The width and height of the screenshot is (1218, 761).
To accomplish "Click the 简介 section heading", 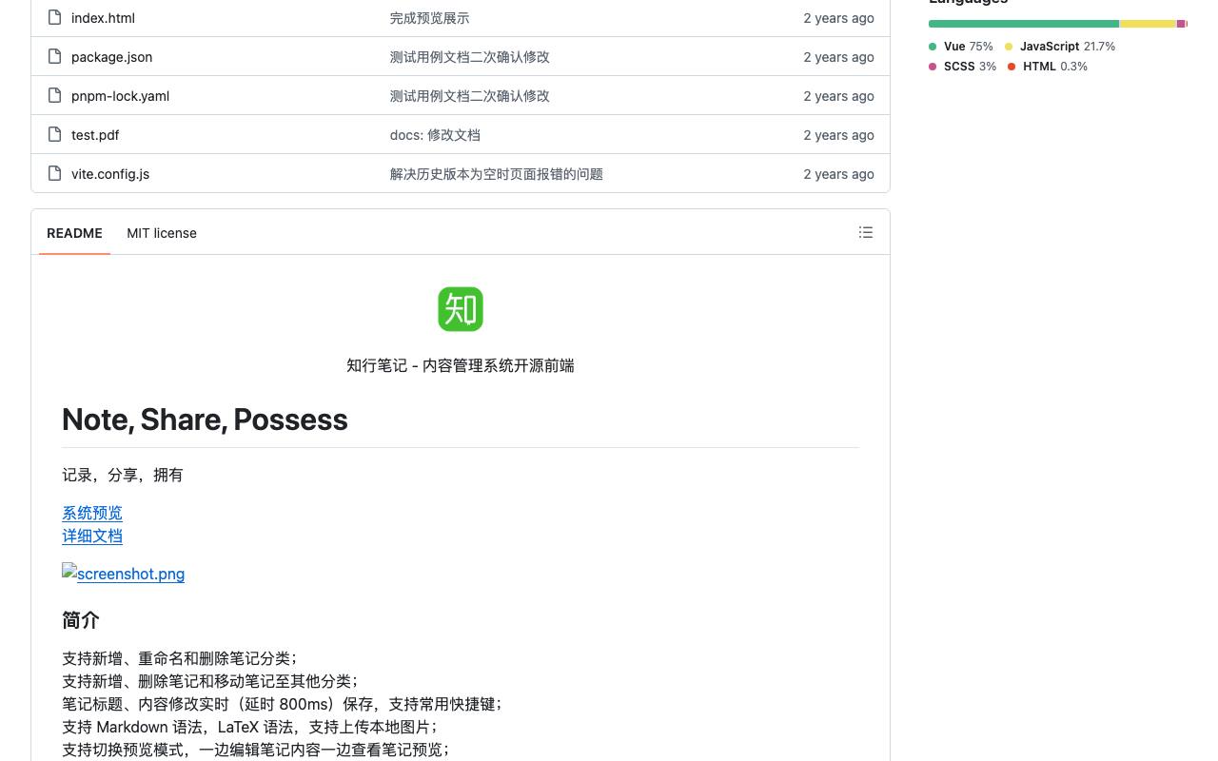I will click(x=81, y=620).
